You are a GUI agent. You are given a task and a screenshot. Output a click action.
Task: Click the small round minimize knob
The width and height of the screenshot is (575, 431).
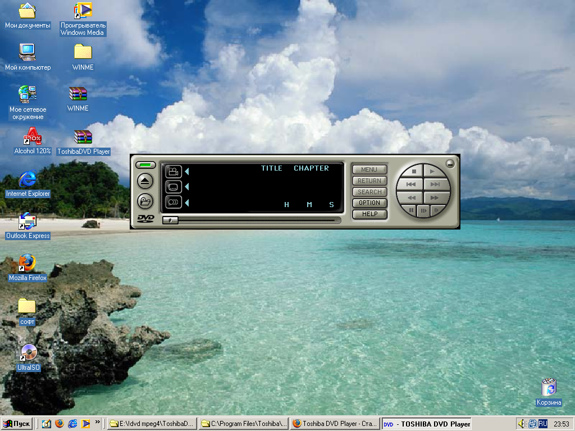[450, 164]
